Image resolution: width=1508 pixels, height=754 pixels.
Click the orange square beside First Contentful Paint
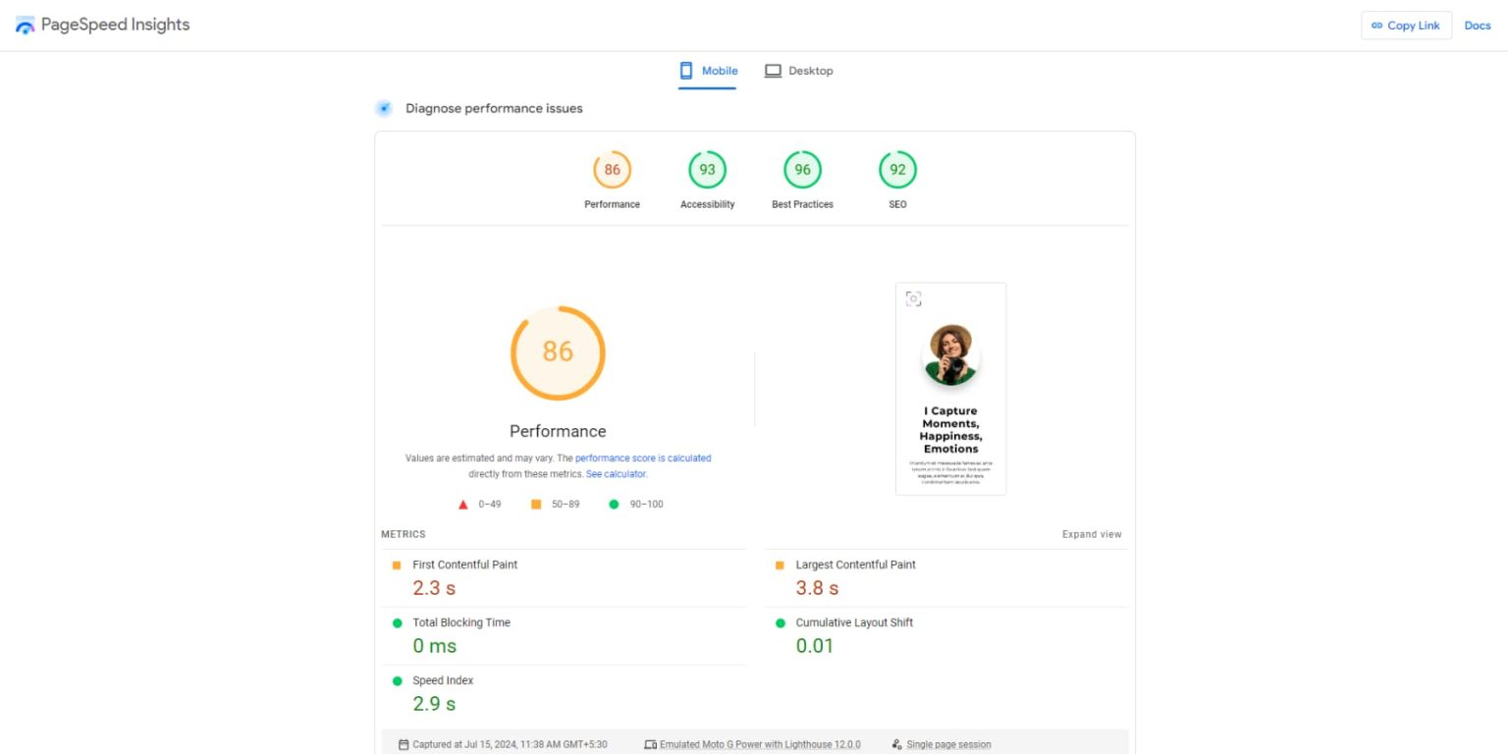(x=397, y=565)
